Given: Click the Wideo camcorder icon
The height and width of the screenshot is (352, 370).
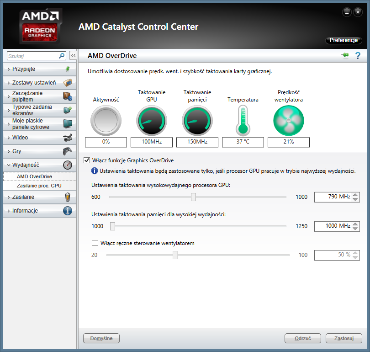Looking at the screenshot, I should [68, 138].
